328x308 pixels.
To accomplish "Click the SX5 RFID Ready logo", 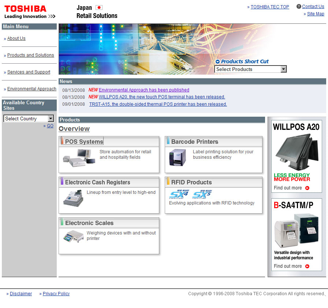I will [x=202, y=194].
